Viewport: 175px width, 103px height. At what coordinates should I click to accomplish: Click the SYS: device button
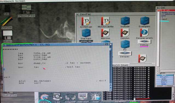click(x=165, y=75)
